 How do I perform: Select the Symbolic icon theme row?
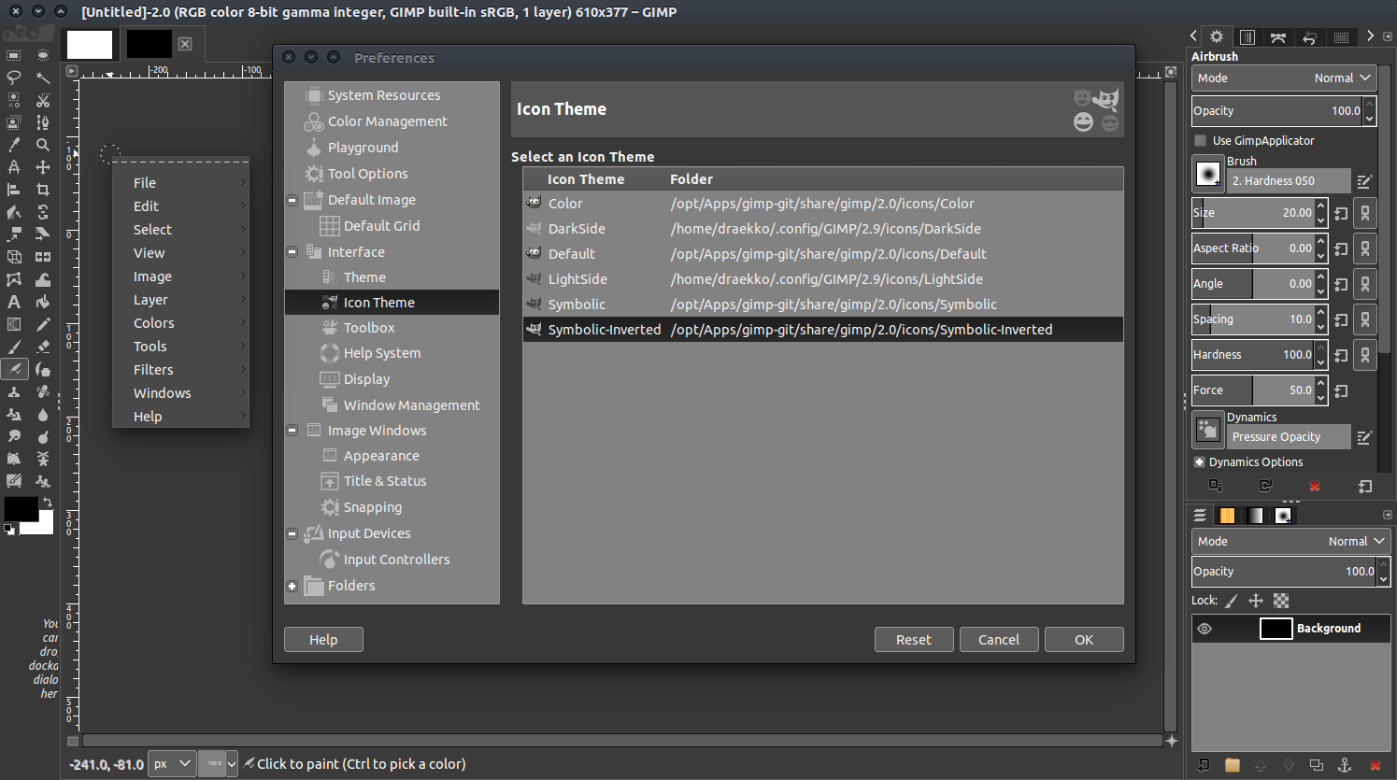[822, 305]
